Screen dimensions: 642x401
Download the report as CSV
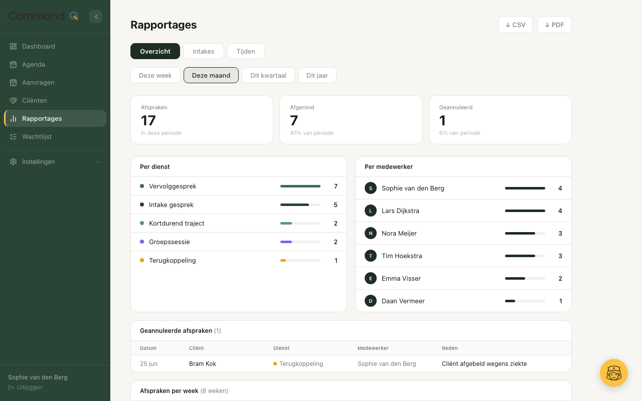coord(516,25)
